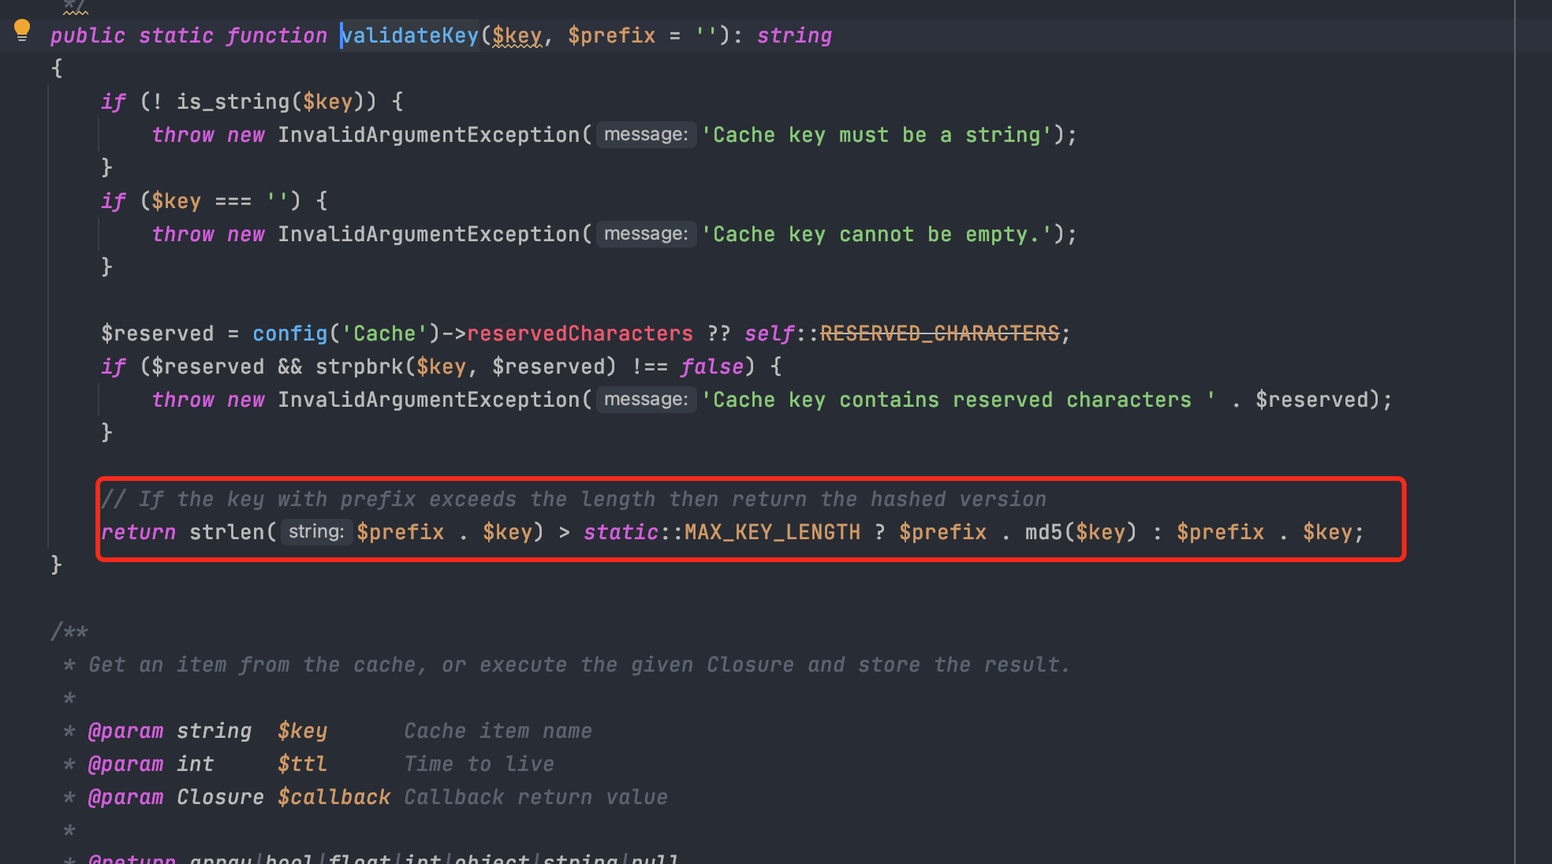Click the 'Cache key must be a string' text
1552x864 pixels.
point(877,135)
